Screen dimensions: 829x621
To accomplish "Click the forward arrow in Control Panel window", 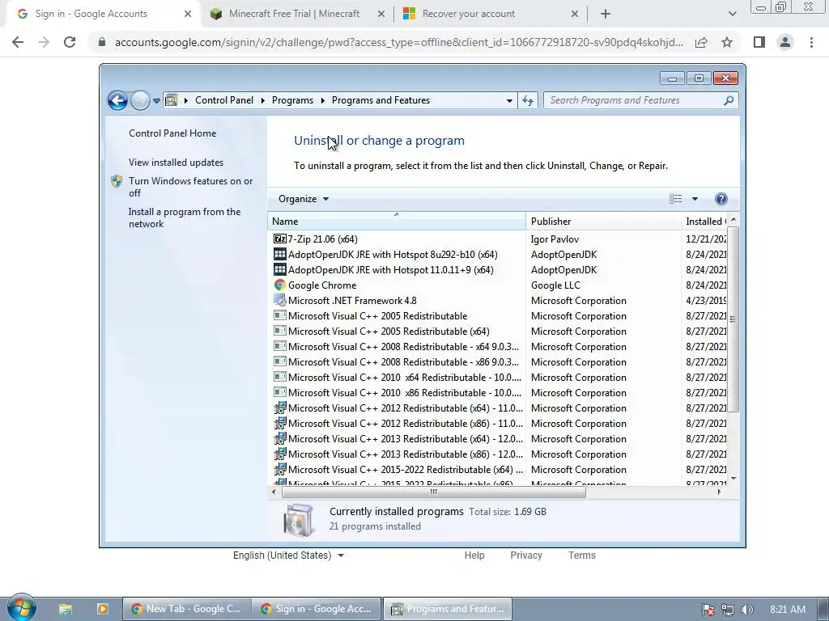I will [x=140, y=100].
